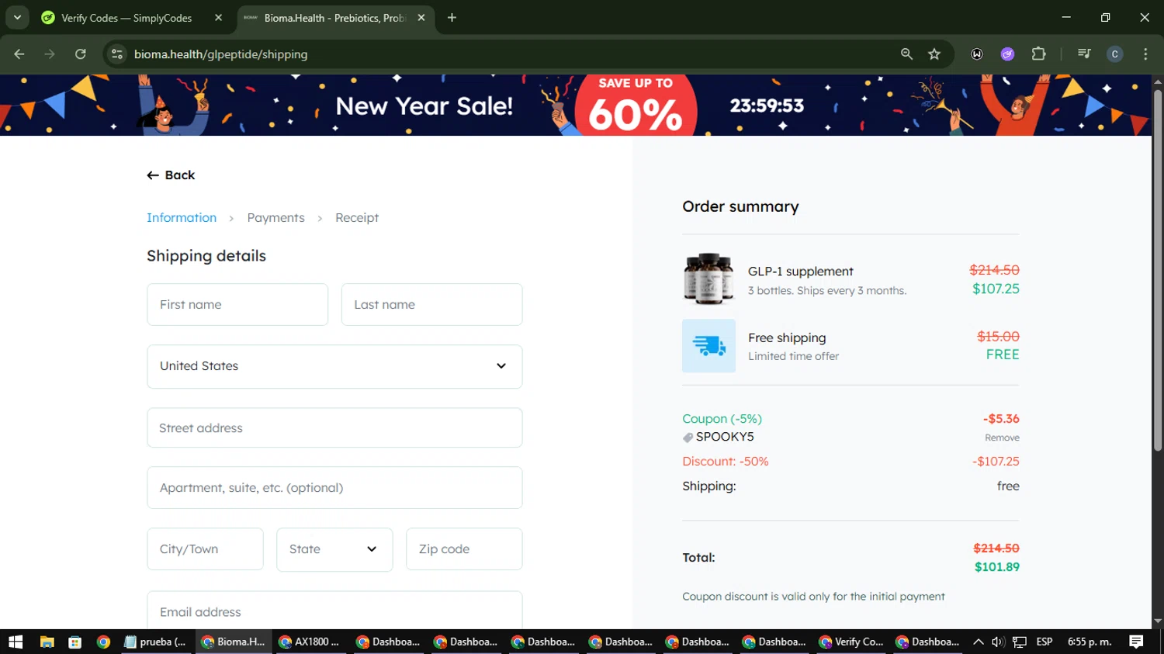Select the Receipt breadcrumb step
The image size is (1164, 654).
click(x=357, y=218)
